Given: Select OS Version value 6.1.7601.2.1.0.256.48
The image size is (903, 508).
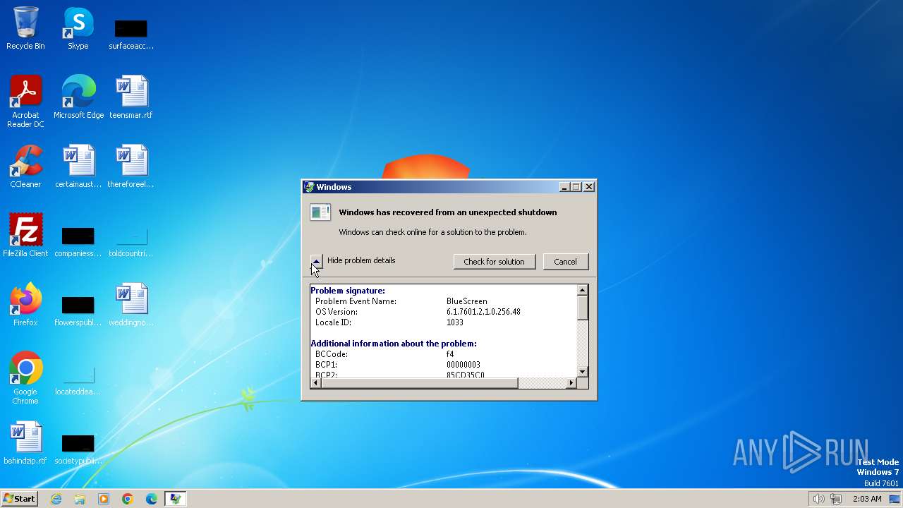Looking at the screenshot, I should [483, 312].
